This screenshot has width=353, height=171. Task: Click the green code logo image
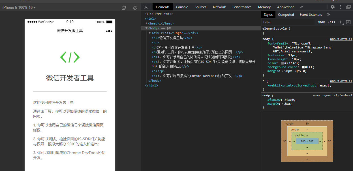pyautogui.click(x=70, y=57)
